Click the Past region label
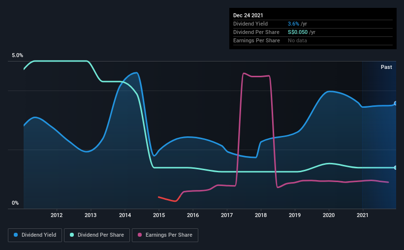The image size is (404, 250). tap(386, 67)
